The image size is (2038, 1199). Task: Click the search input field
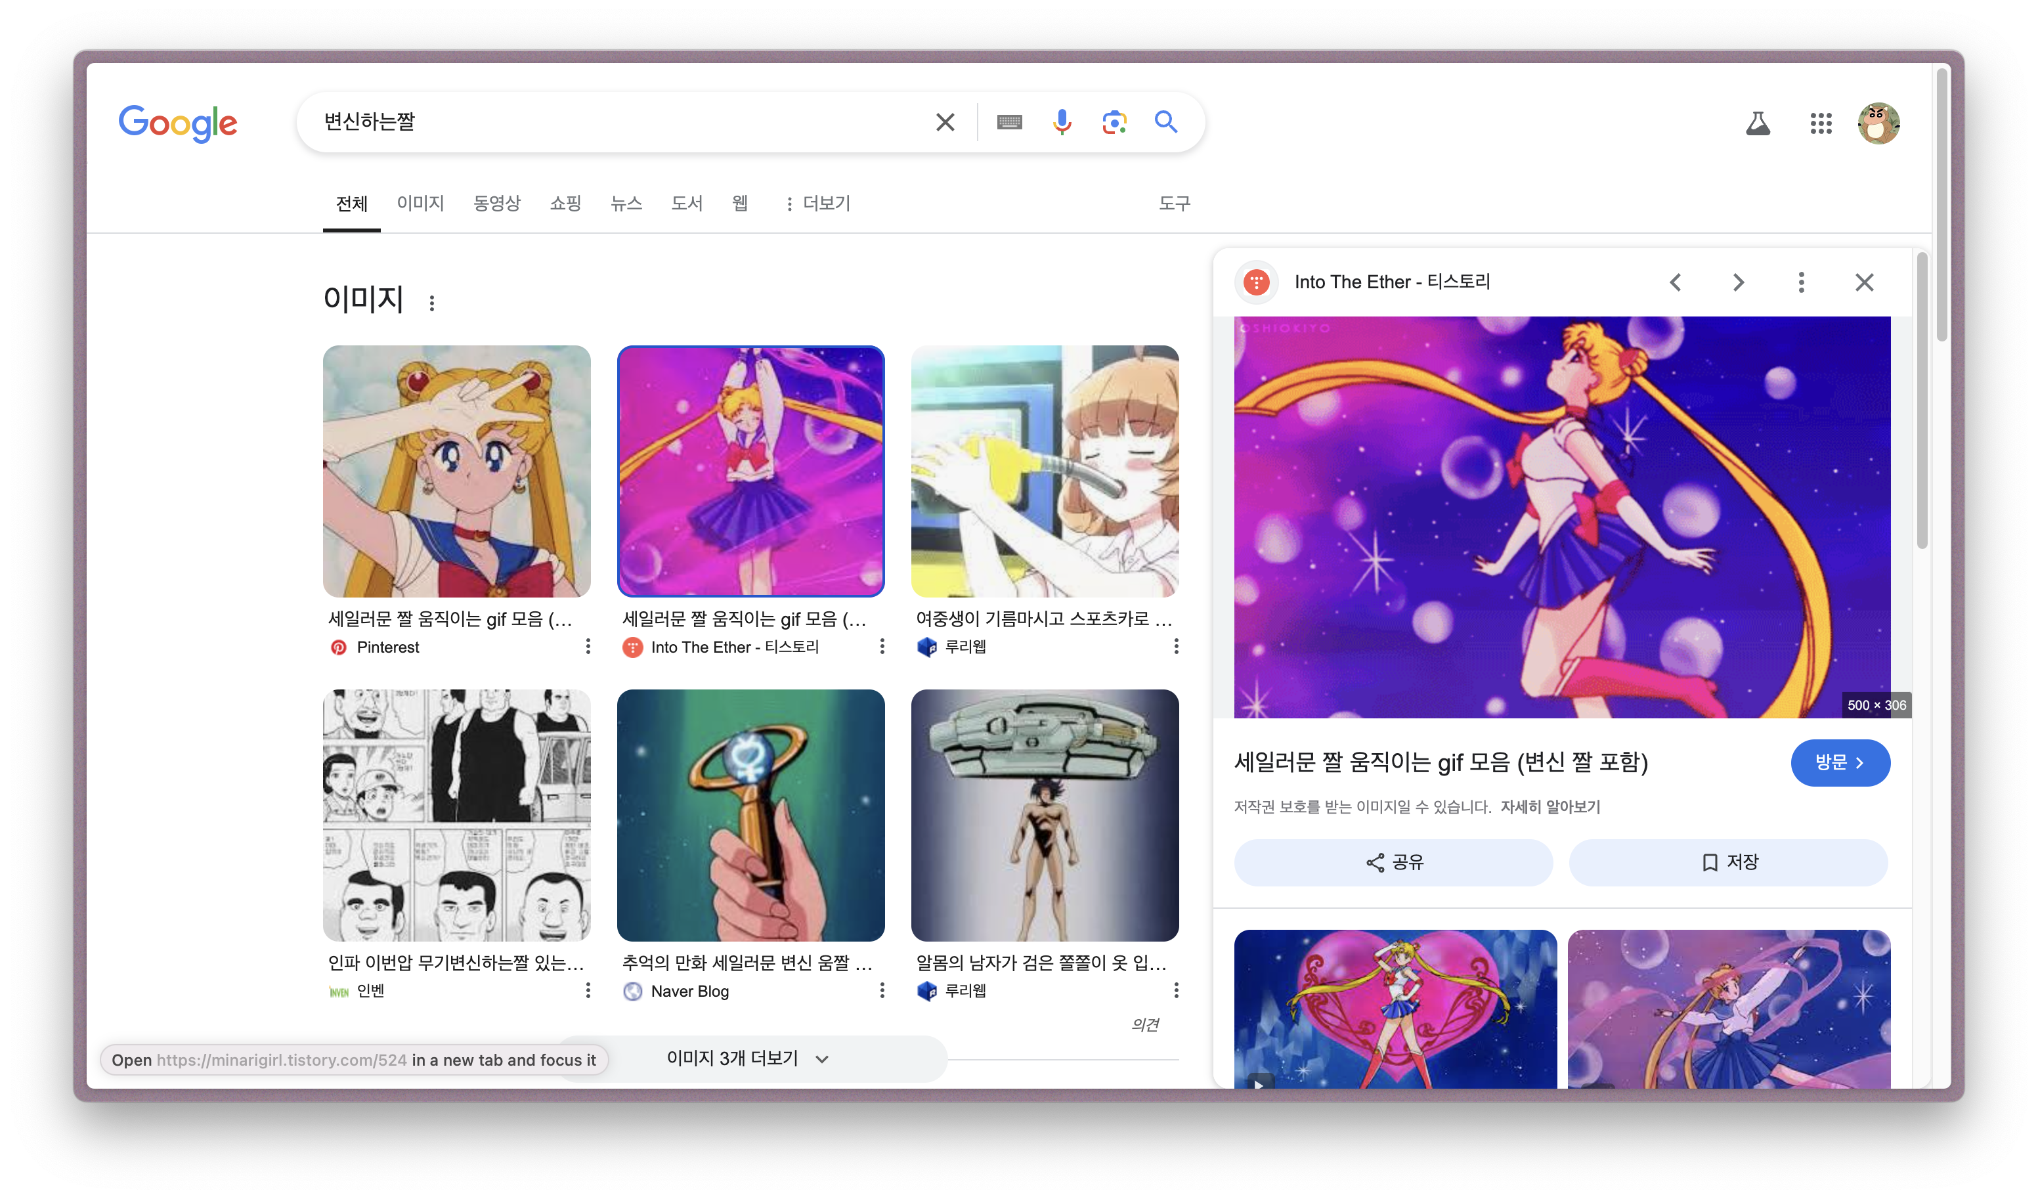[x=622, y=122]
